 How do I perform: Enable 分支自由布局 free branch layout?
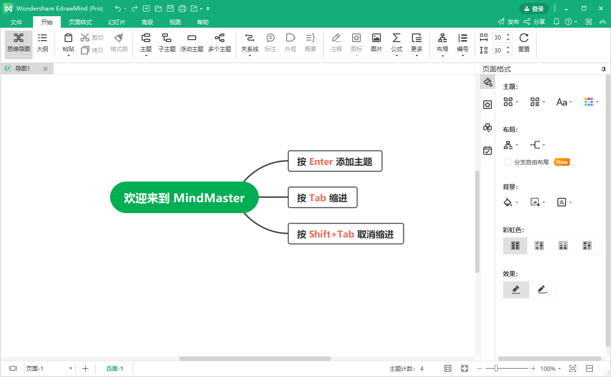click(507, 162)
